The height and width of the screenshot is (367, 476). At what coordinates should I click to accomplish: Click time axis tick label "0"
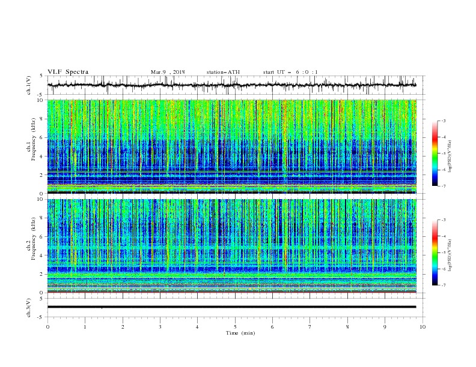point(47,327)
